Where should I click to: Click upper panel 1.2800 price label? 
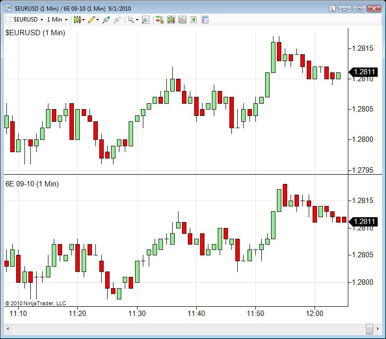363,139
